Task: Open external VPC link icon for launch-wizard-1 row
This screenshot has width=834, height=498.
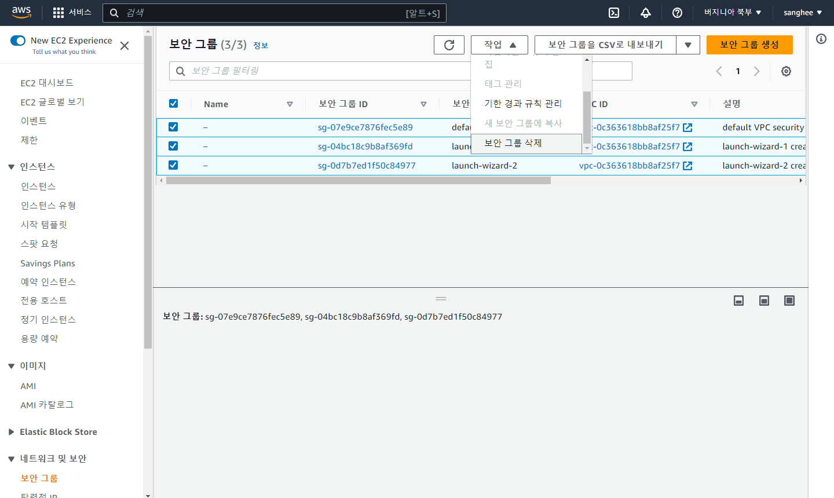Action: click(687, 147)
